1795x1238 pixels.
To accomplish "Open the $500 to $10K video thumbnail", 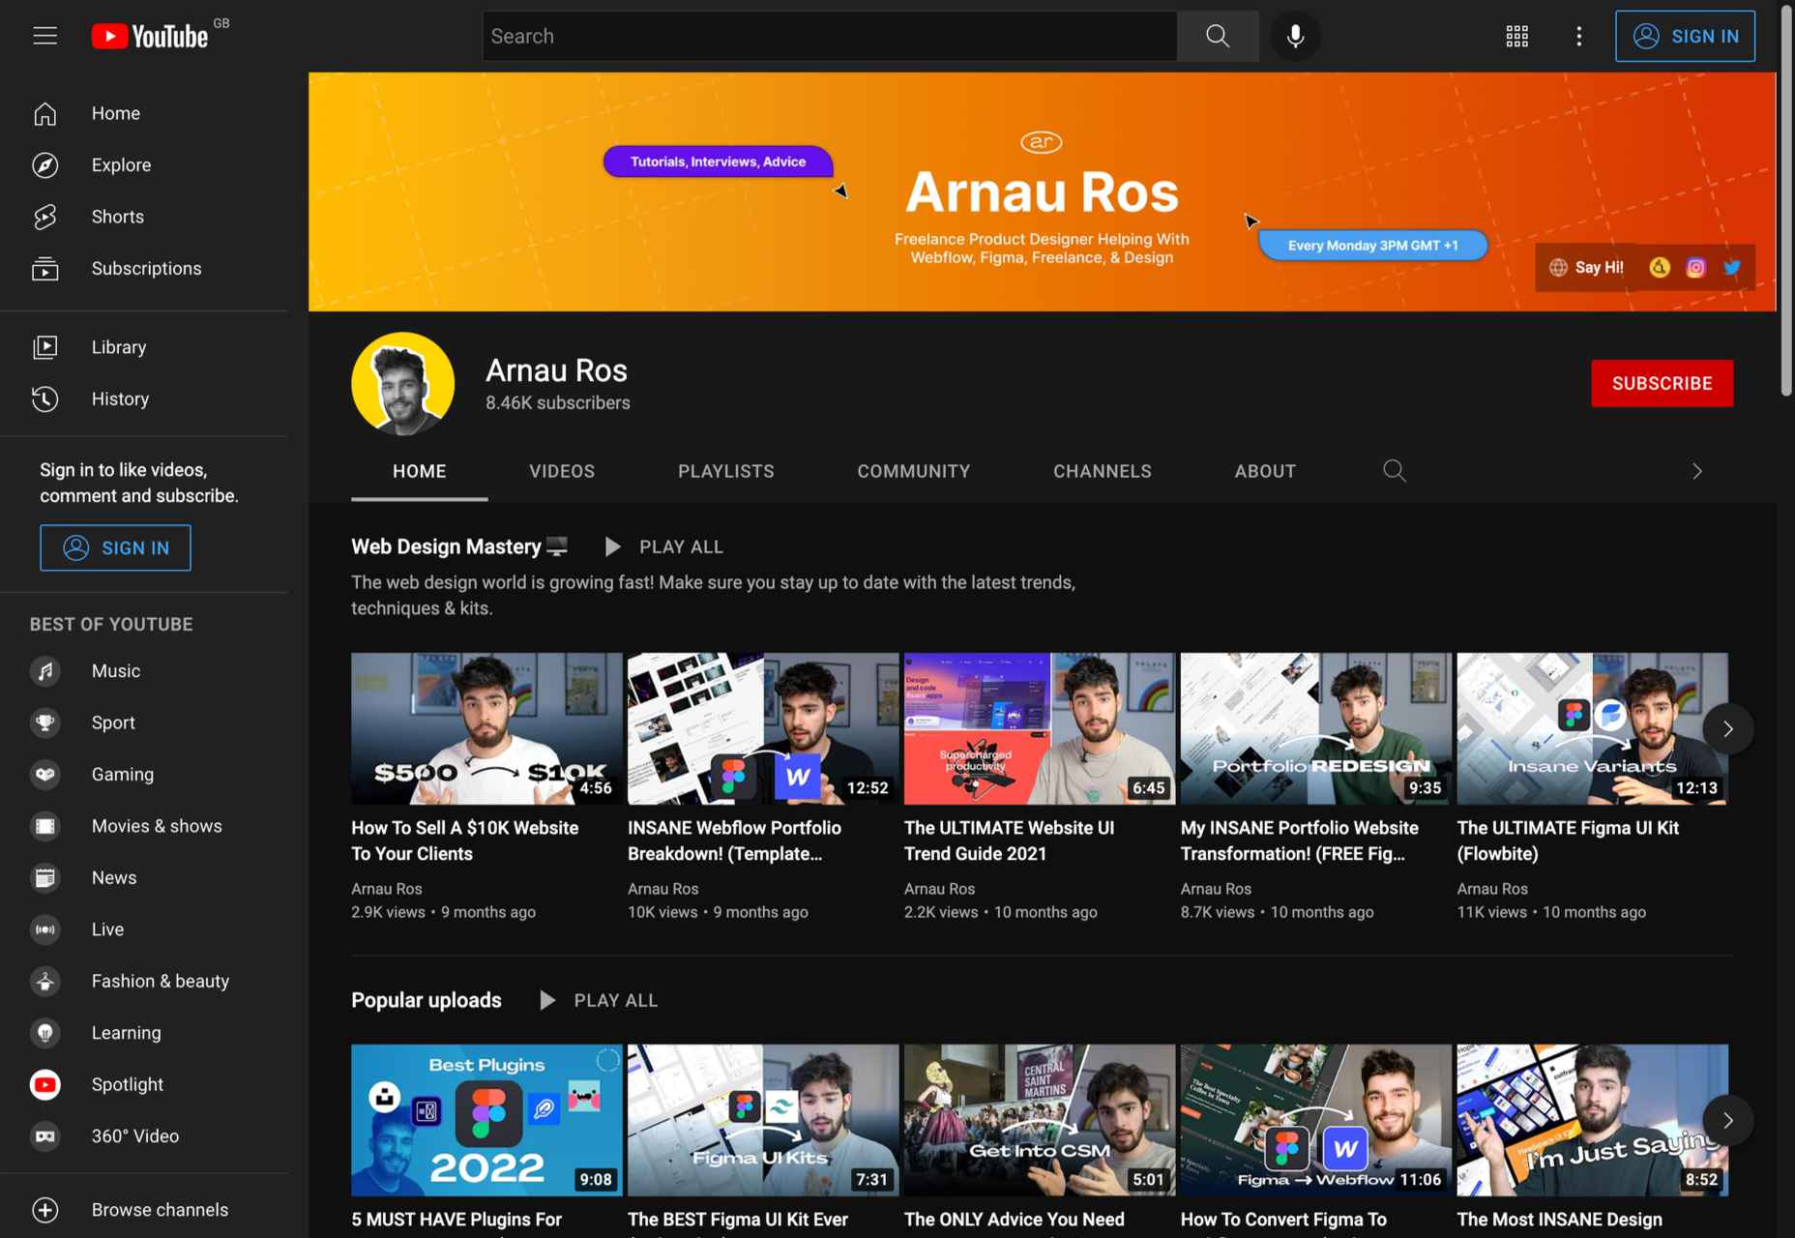I will [486, 729].
